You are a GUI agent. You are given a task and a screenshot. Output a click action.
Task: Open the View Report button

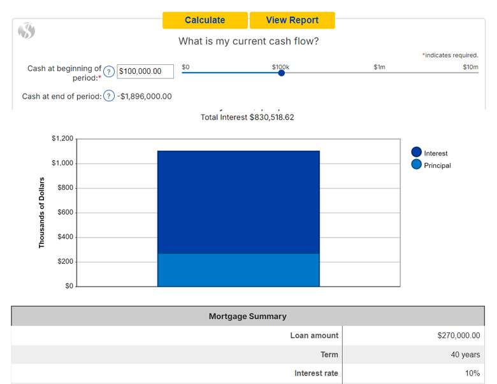(x=292, y=20)
